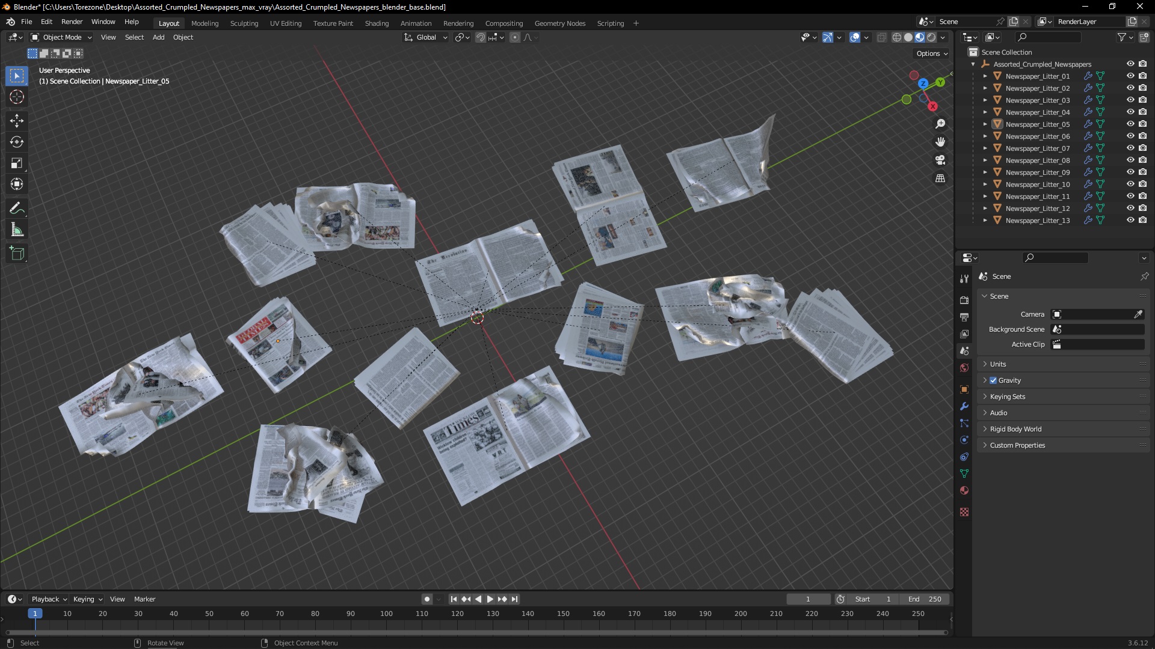Click the pan view hand icon
This screenshot has height=649, width=1155.
[x=940, y=142]
